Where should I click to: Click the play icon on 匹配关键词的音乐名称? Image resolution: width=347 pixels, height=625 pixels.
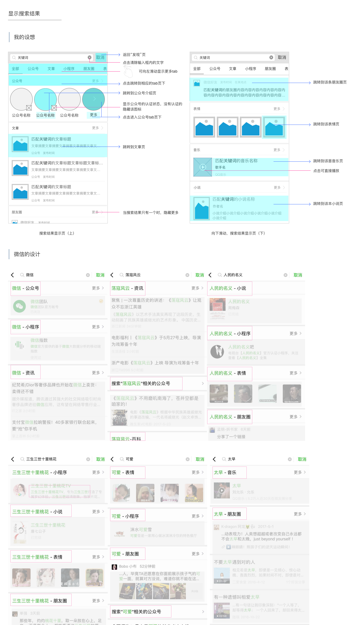pyautogui.click(x=203, y=167)
